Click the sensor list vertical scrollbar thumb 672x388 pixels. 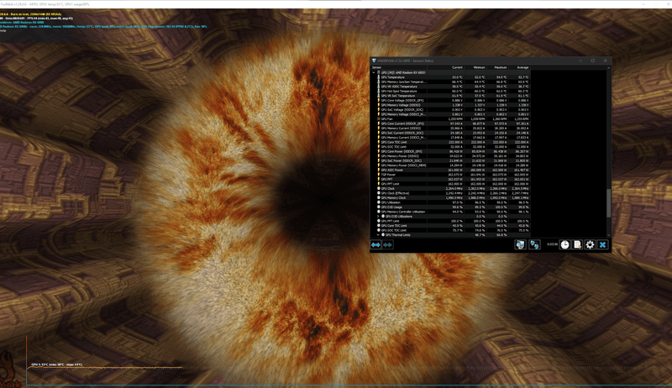point(608,202)
